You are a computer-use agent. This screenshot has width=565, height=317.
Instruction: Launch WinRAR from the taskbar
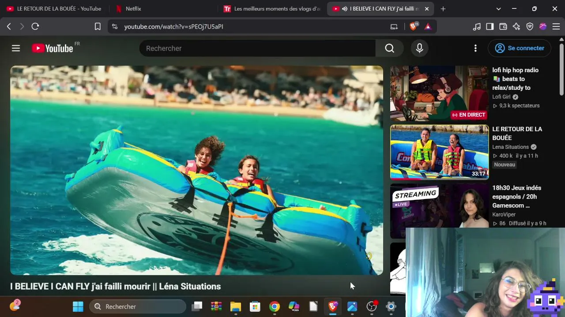click(216, 306)
